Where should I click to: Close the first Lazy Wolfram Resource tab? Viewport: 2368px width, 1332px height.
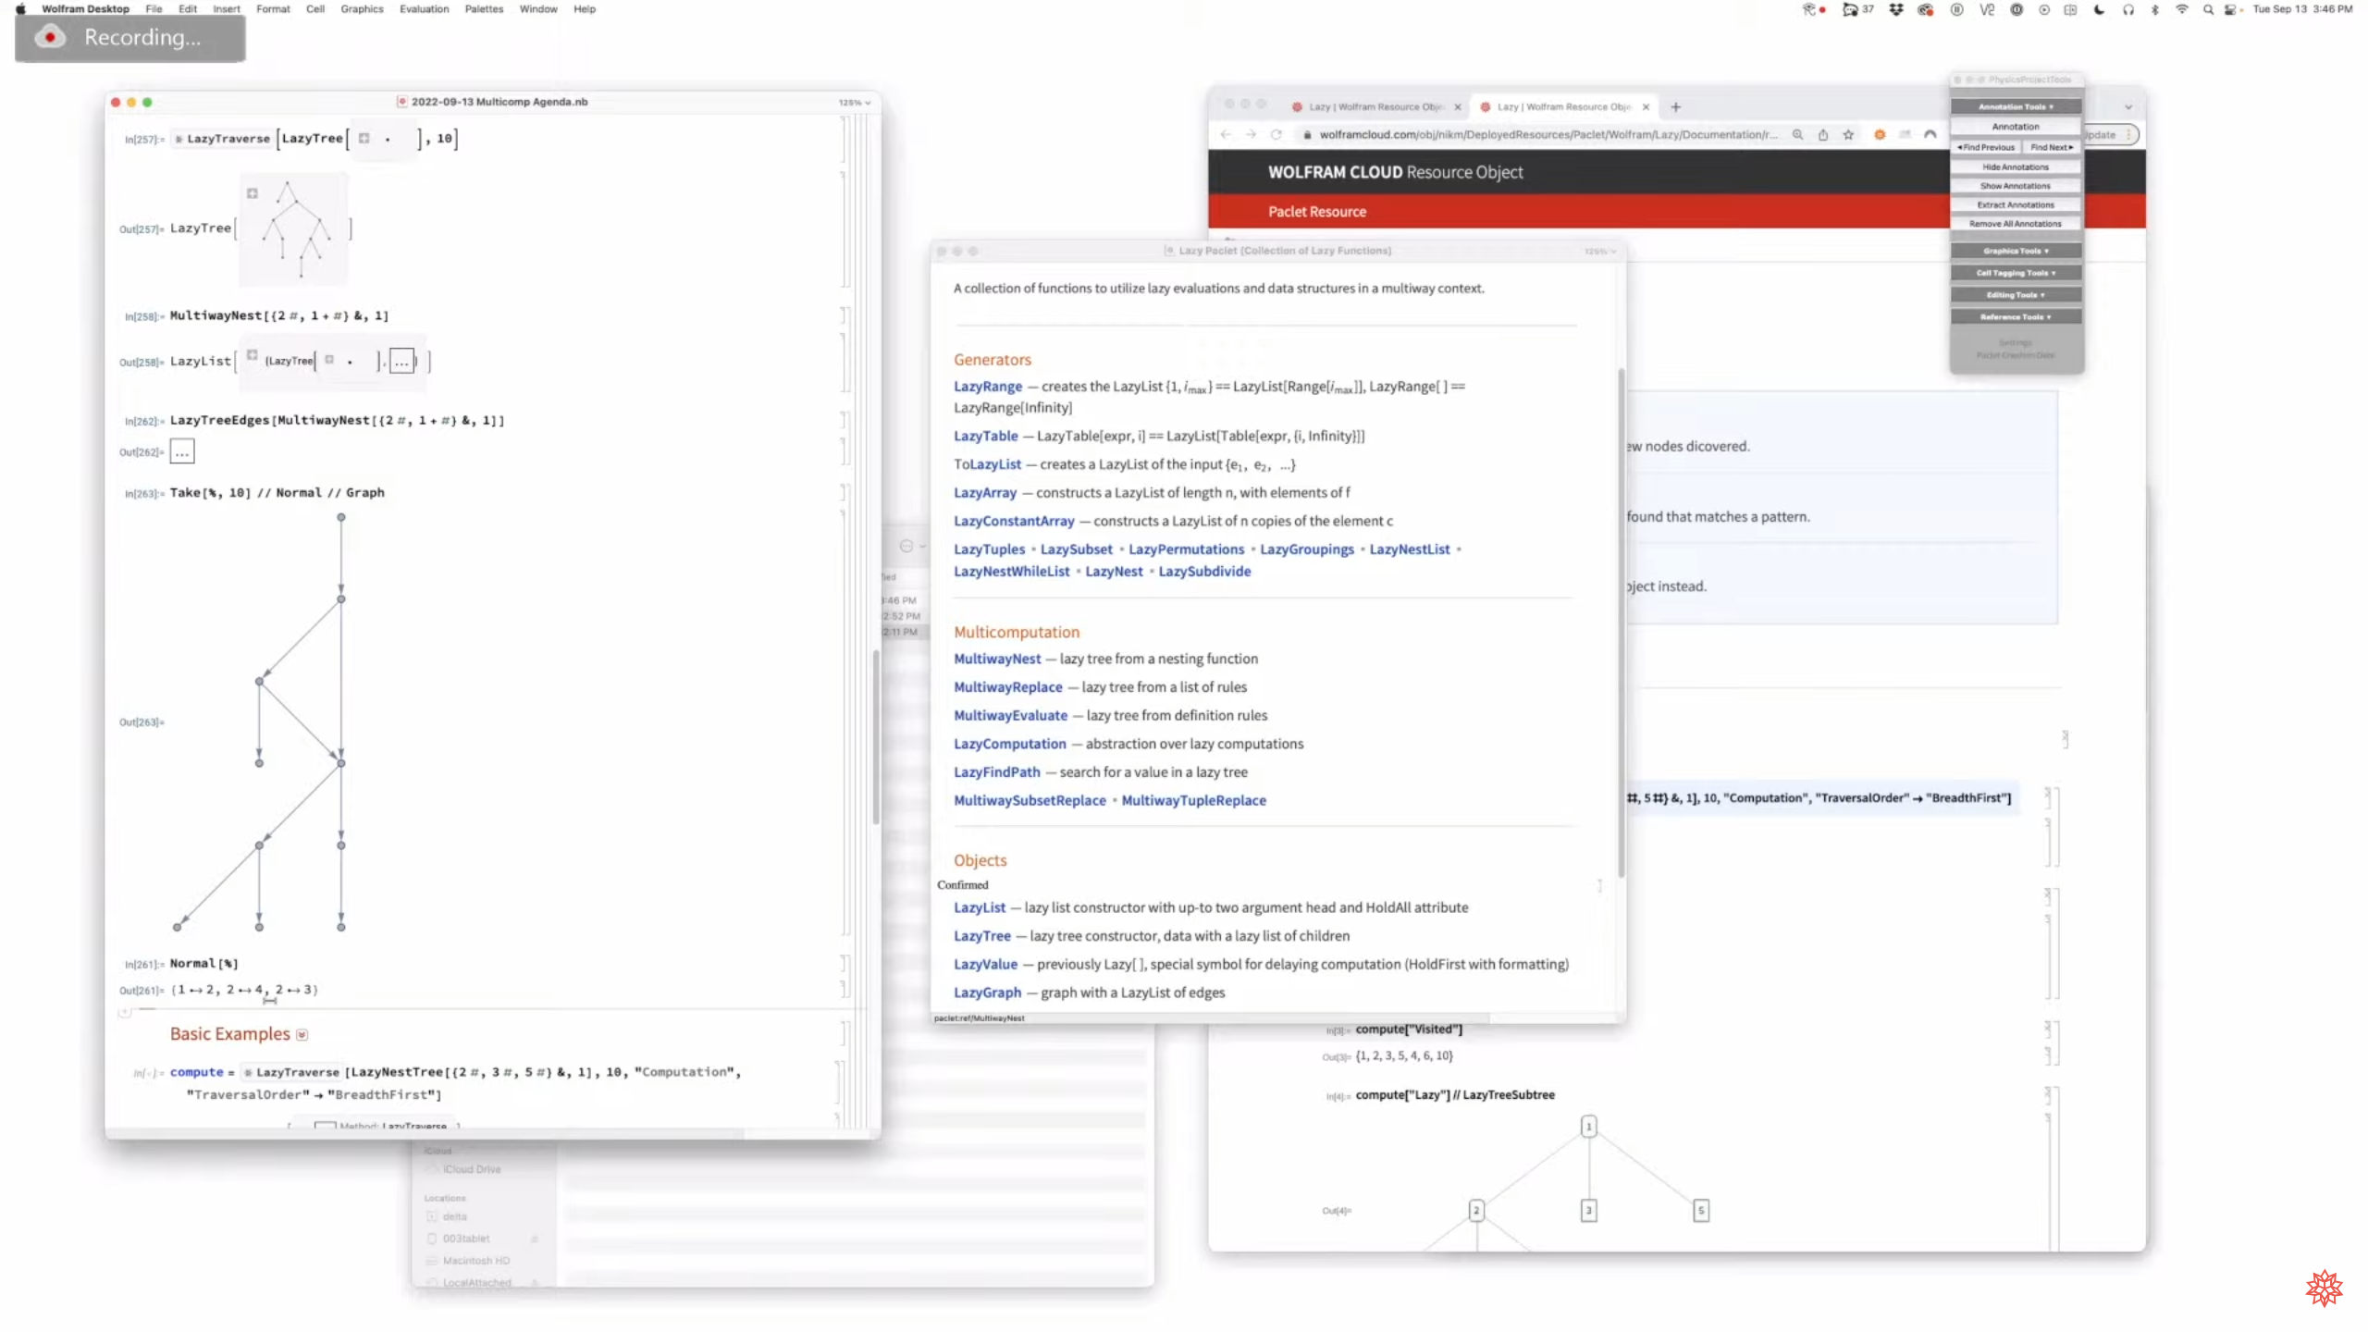pos(1458,107)
